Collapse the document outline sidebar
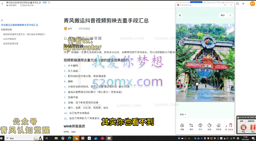The height and width of the screenshot is (141, 256). (2, 20)
